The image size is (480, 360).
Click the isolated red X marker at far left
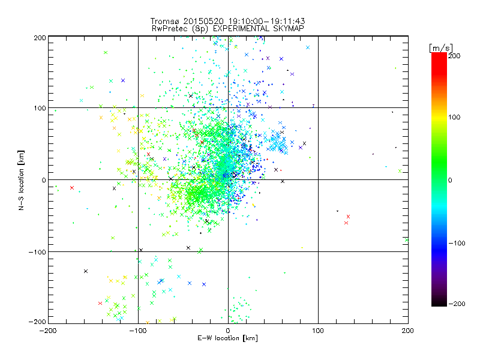coord(72,188)
